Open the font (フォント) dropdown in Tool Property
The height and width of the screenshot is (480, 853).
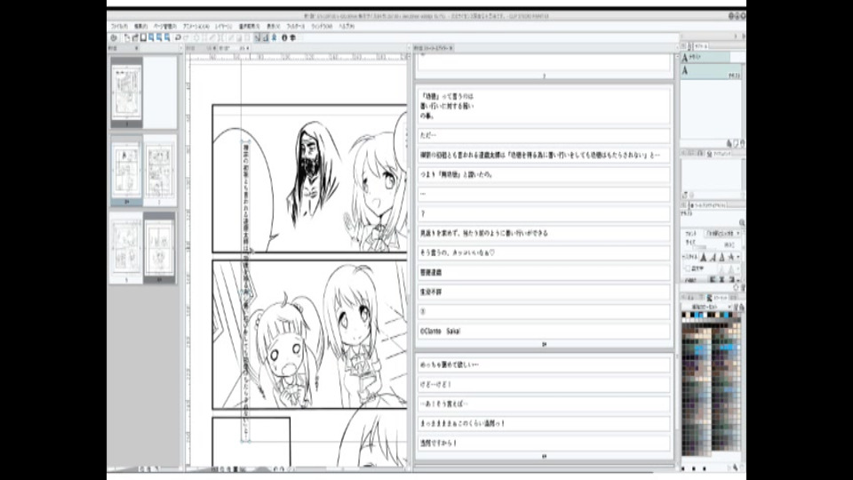pos(721,234)
